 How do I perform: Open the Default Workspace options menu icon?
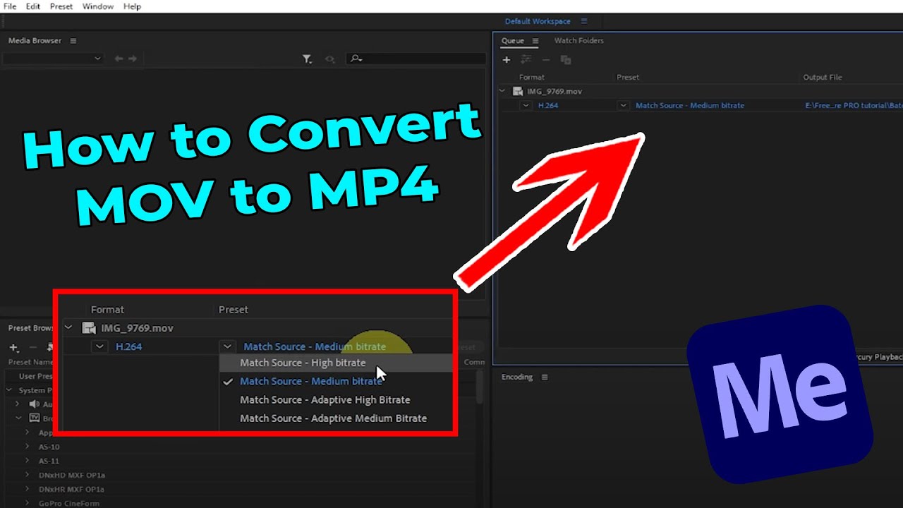[x=584, y=22]
